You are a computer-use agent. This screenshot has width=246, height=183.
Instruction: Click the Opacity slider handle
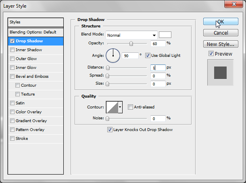tap(131, 44)
